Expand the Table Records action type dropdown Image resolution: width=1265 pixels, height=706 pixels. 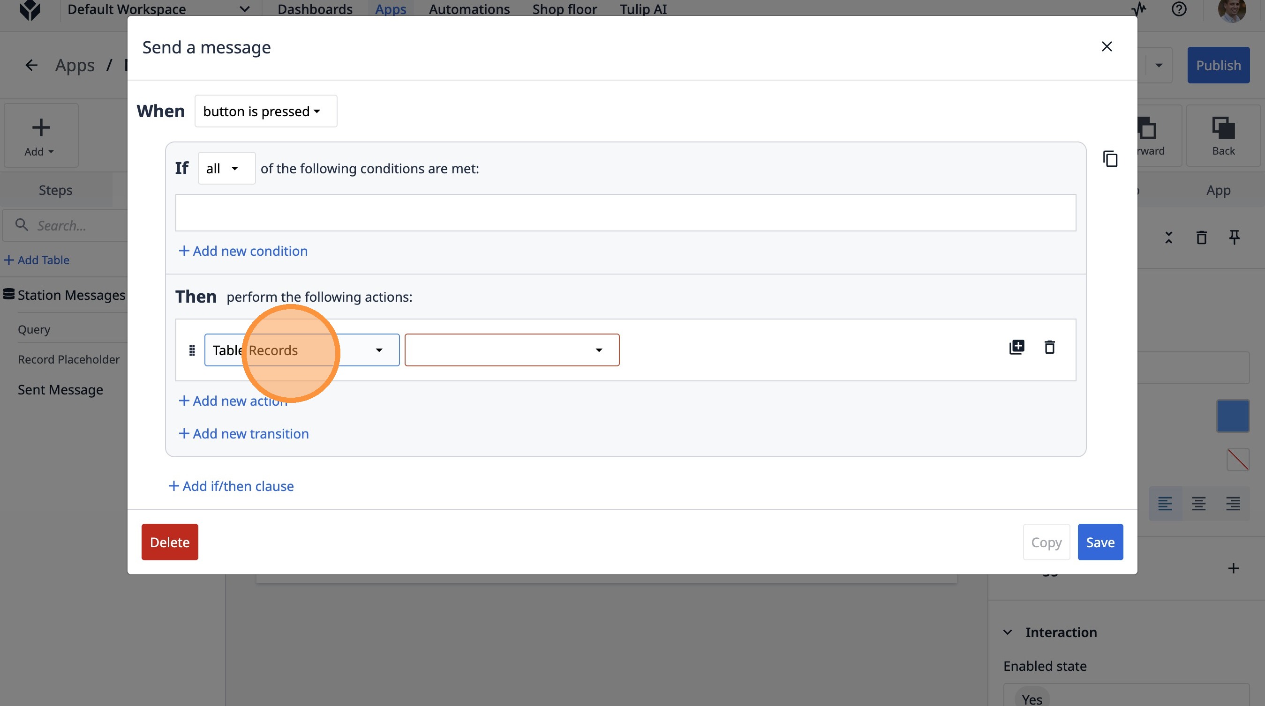301,350
